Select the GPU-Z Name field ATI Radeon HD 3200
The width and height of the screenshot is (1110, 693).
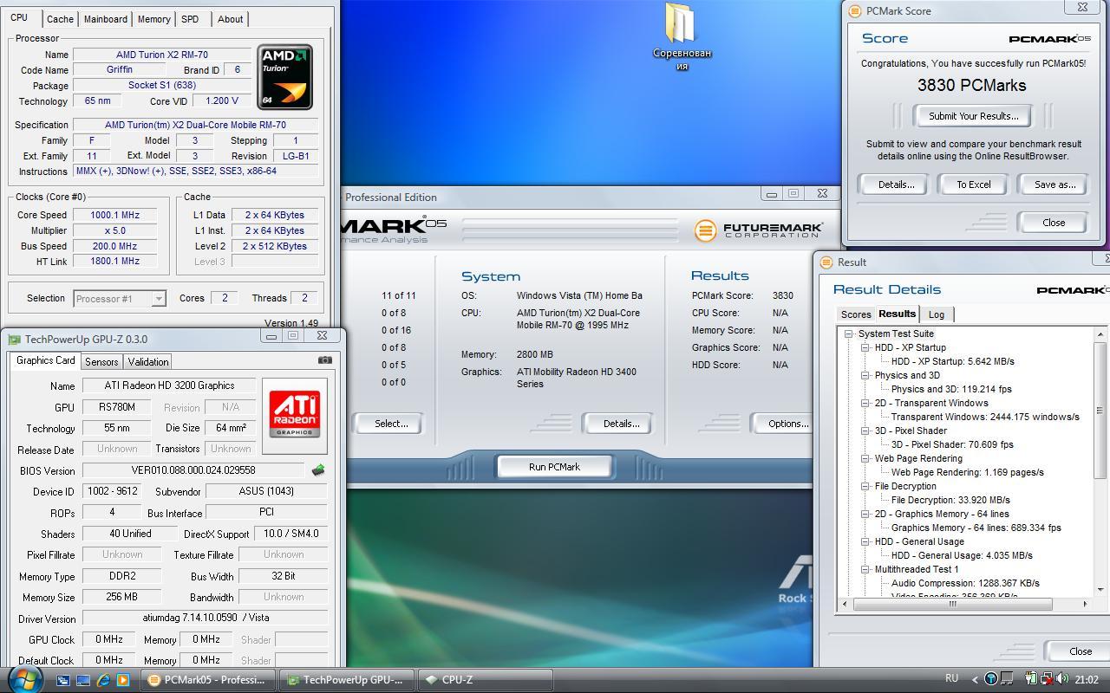[x=169, y=385]
